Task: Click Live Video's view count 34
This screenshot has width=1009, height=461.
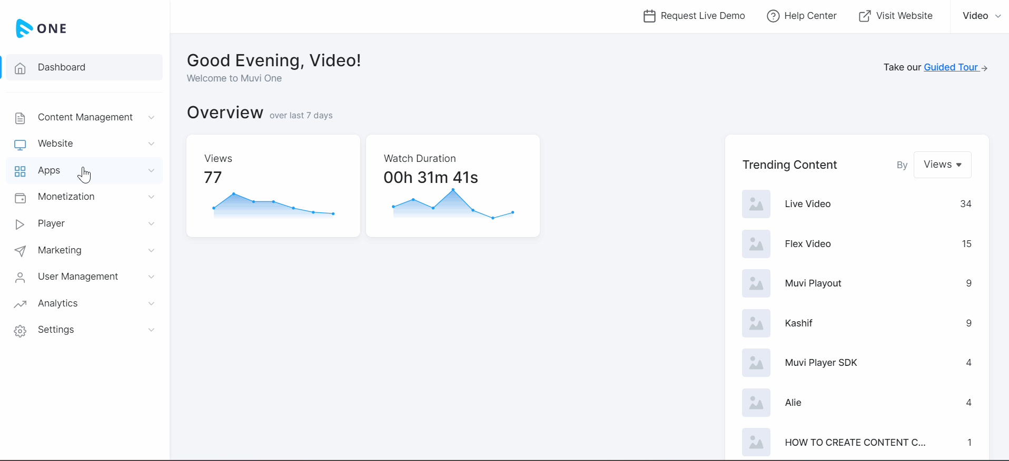Action: [966, 204]
